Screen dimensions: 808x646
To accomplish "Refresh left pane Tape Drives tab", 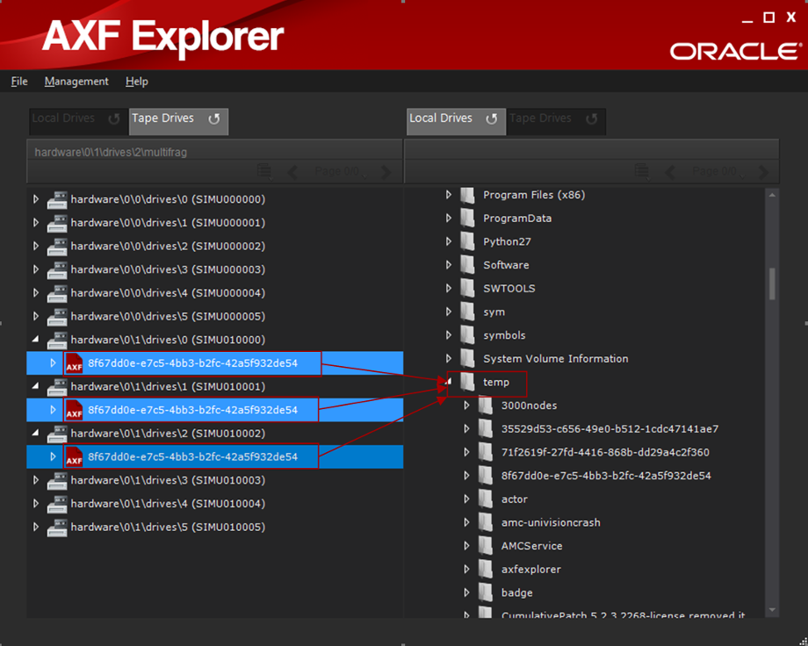I will 213,119.
